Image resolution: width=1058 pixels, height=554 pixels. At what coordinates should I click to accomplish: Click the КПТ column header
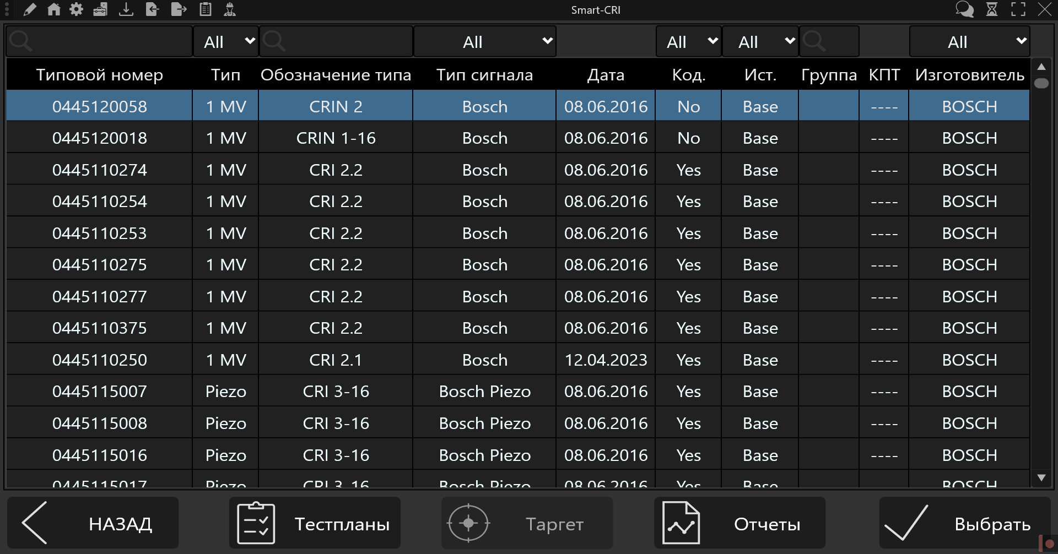(x=884, y=75)
